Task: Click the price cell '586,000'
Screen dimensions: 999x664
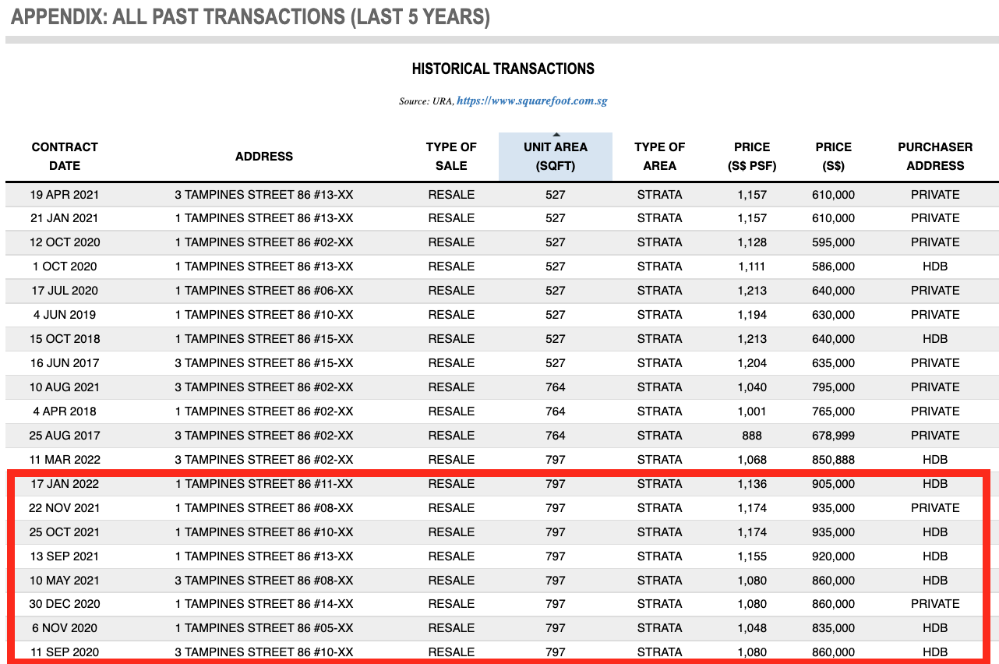Action: pyautogui.click(x=833, y=267)
